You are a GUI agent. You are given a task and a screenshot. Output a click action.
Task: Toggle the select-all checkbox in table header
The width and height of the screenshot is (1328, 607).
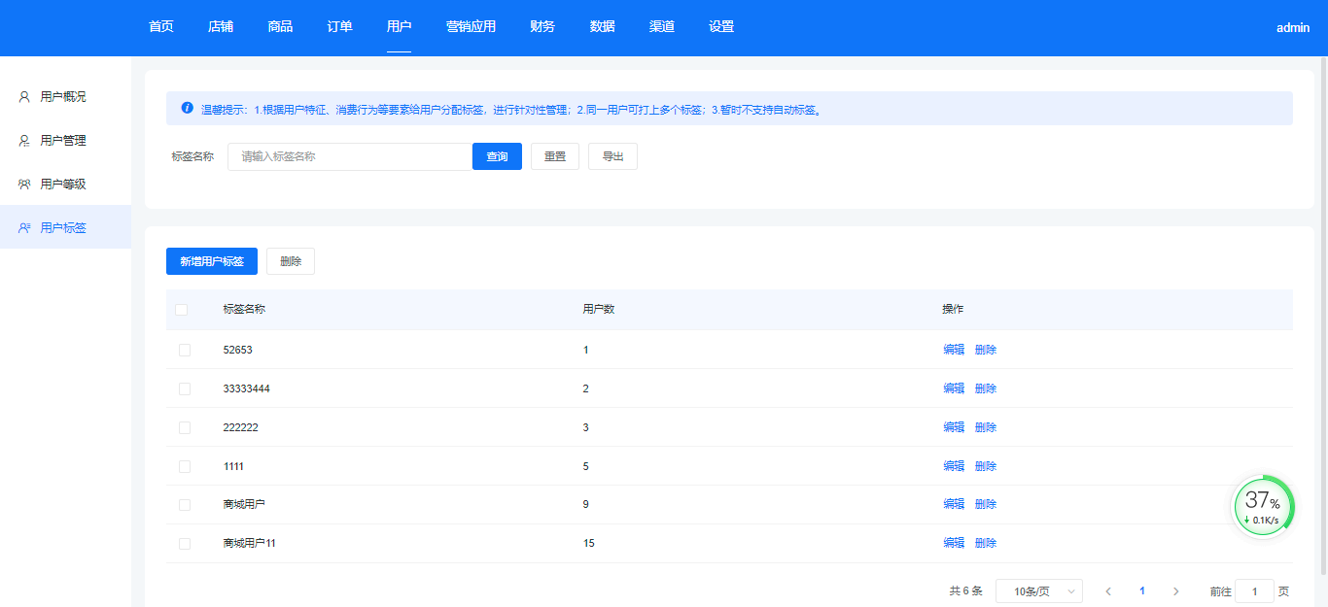tap(182, 310)
